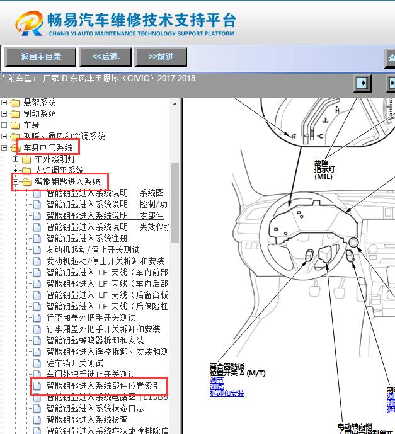Image resolution: width=395 pixels, height=434 pixels.
Task: Click the 故障指示灯 (MIL) diagram label
Action: 324,169
